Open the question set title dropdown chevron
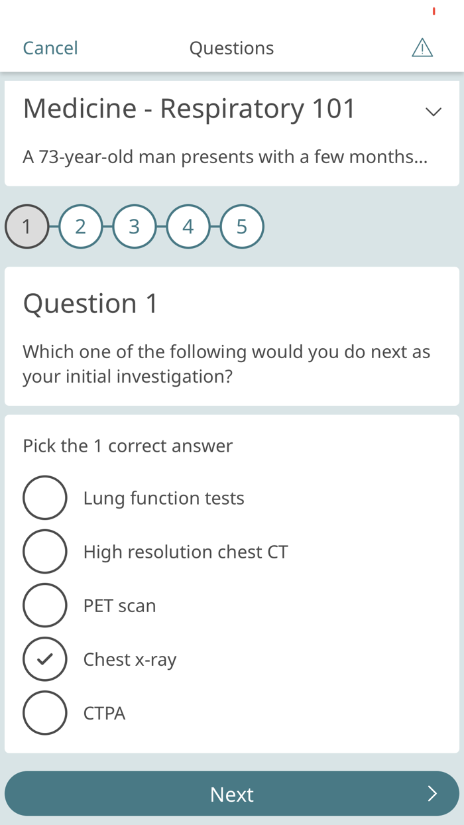464x825 pixels. (x=433, y=111)
